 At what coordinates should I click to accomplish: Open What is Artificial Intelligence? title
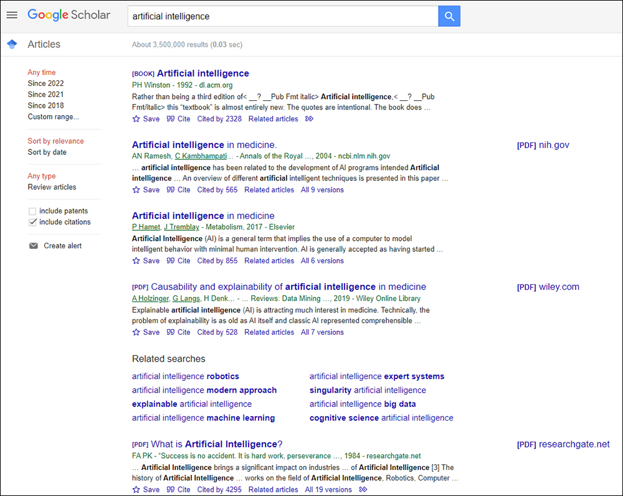tap(217, 444)
